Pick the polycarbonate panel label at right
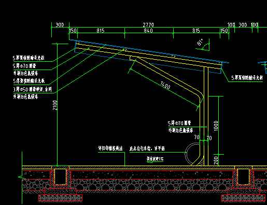267x205 pixels. tap(247, 78)
